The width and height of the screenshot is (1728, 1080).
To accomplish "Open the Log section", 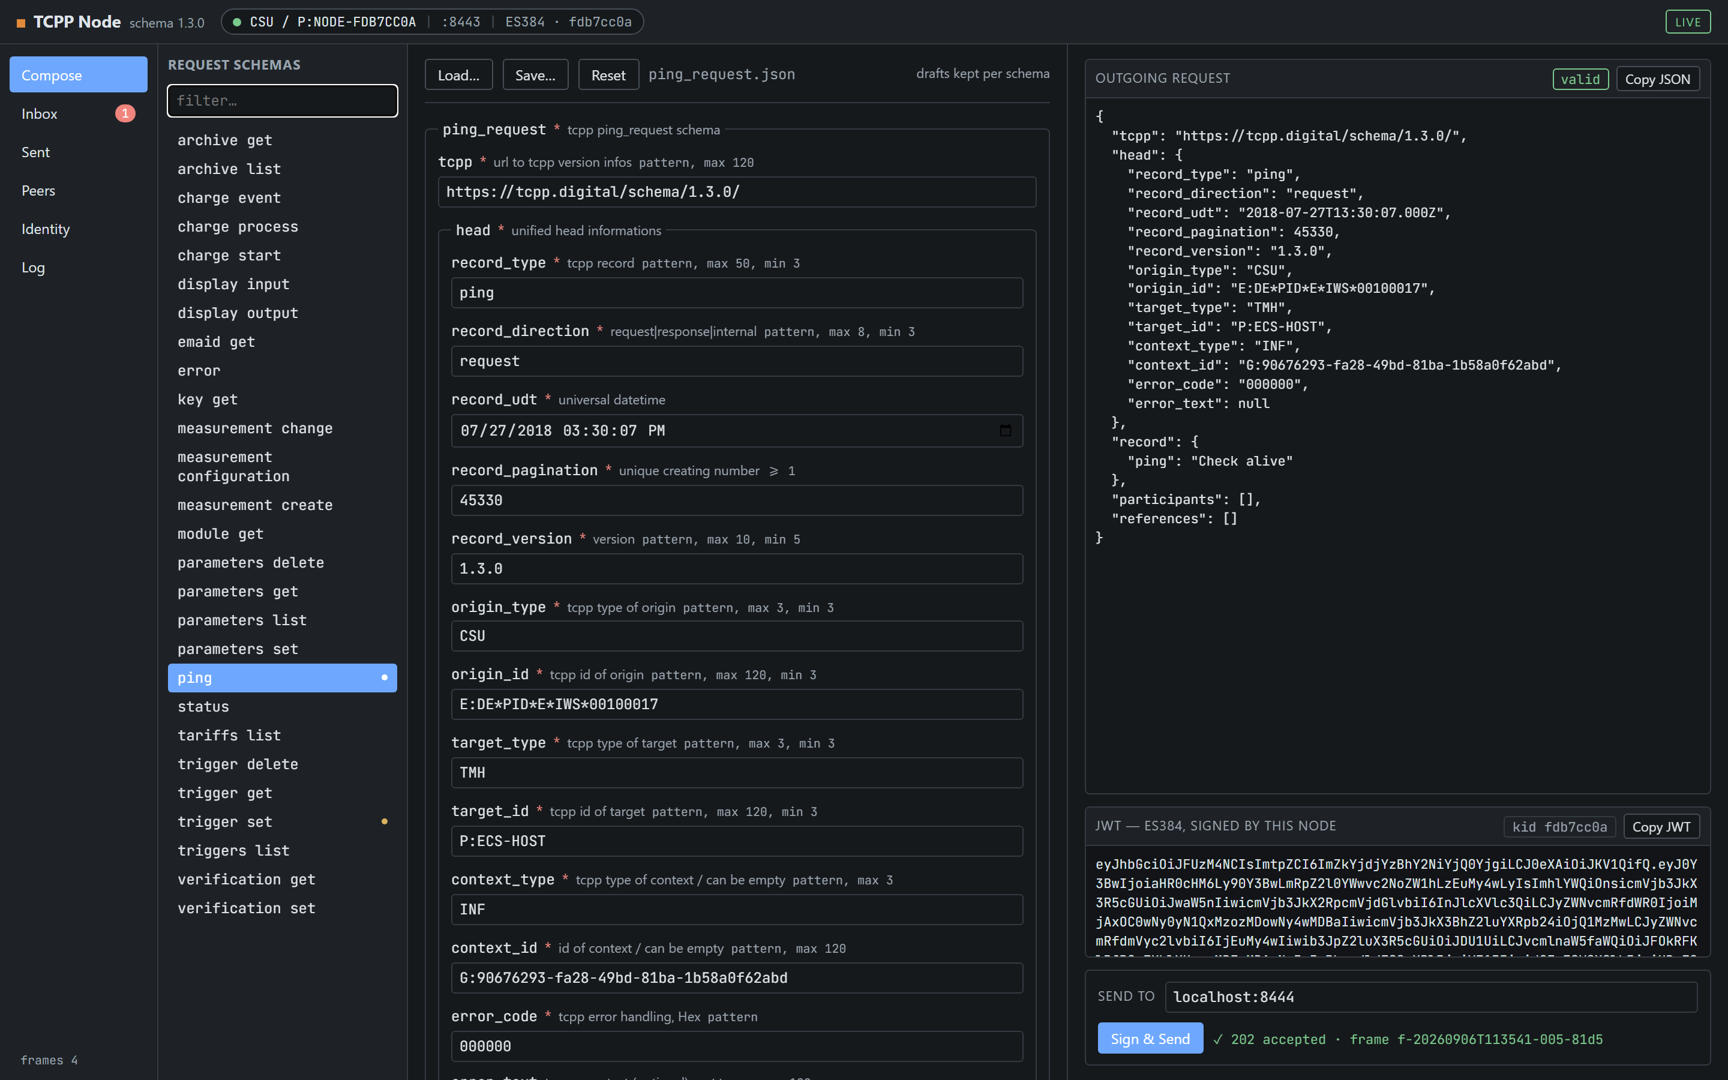I will point(79,268).
